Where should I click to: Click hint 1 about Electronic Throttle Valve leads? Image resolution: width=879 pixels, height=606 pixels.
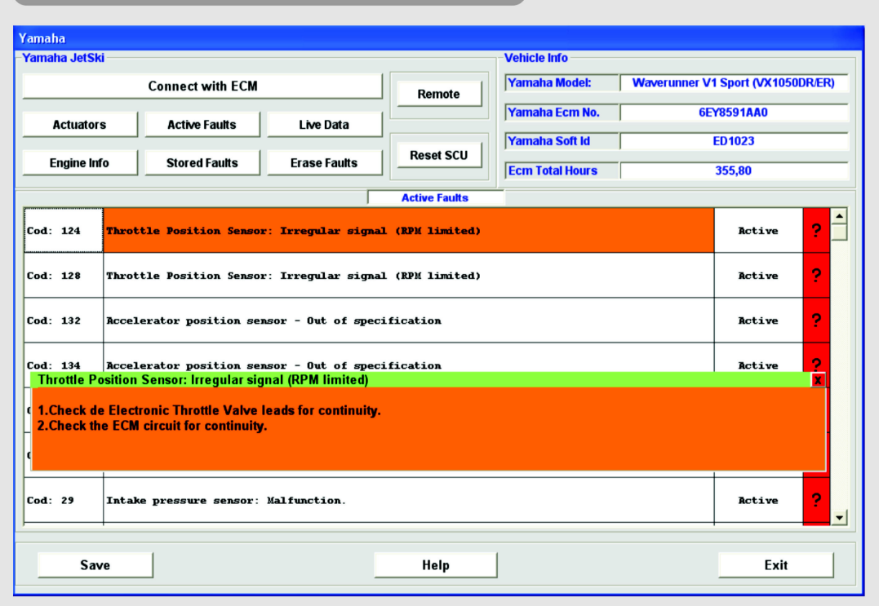[209, 410]
